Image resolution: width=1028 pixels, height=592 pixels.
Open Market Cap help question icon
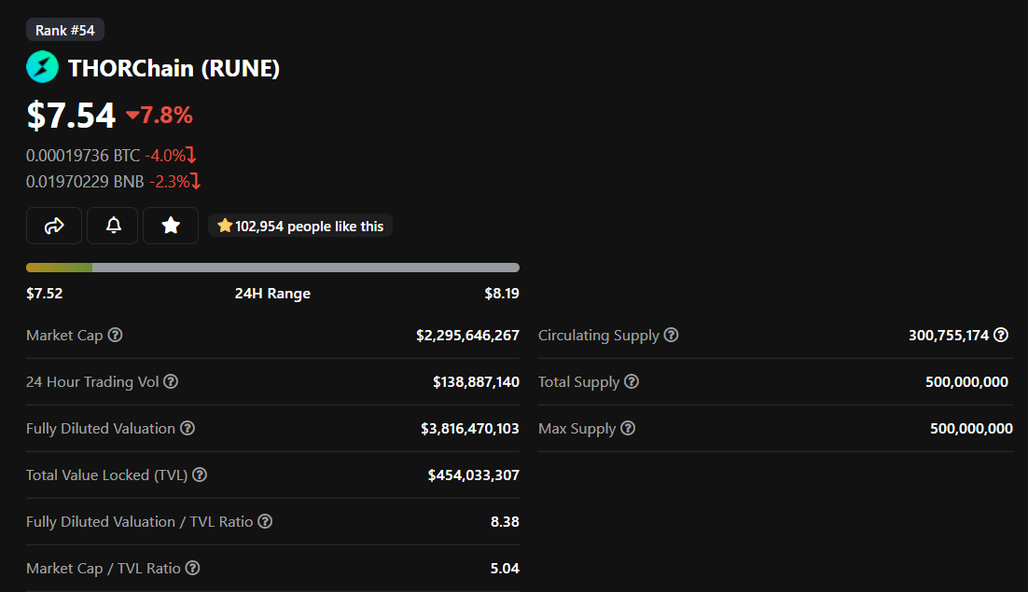click(116, 335)
